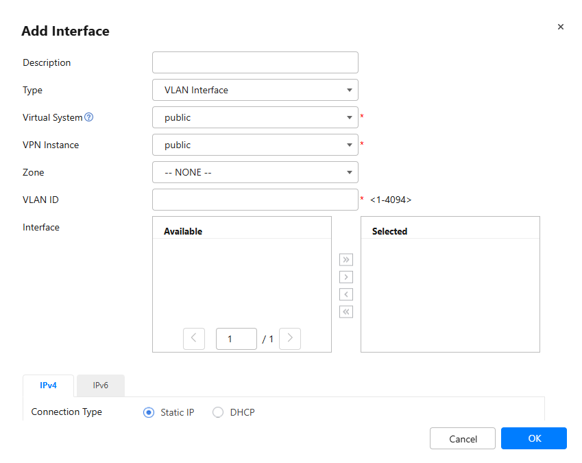Viewport: 582px width, 463px height.
Task: Click the Cancel button
Action: pos(463,438)
